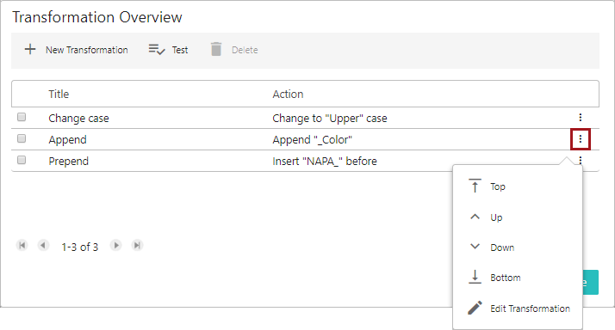615x330 pixels.
Task: Open the highlighted Append row options menu
Action: (x=580, y=139)
